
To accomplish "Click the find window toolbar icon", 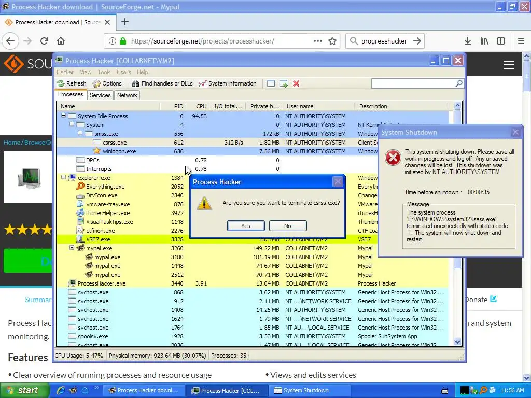I will click(271, 83).
